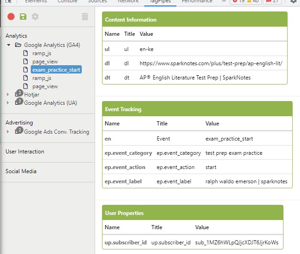
Task: Open the TagPipes settings gear
Action: [x=35, y=17]
